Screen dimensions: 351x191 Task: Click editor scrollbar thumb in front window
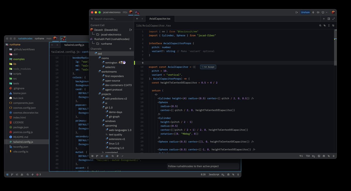[x=335, y=47]
